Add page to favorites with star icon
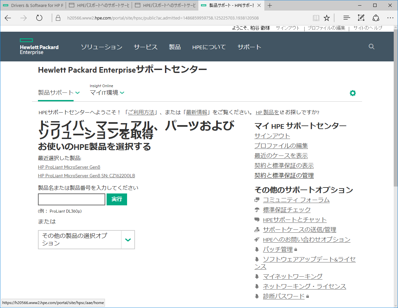The width and height of the screenshot is (398, 308). (327, 18)
